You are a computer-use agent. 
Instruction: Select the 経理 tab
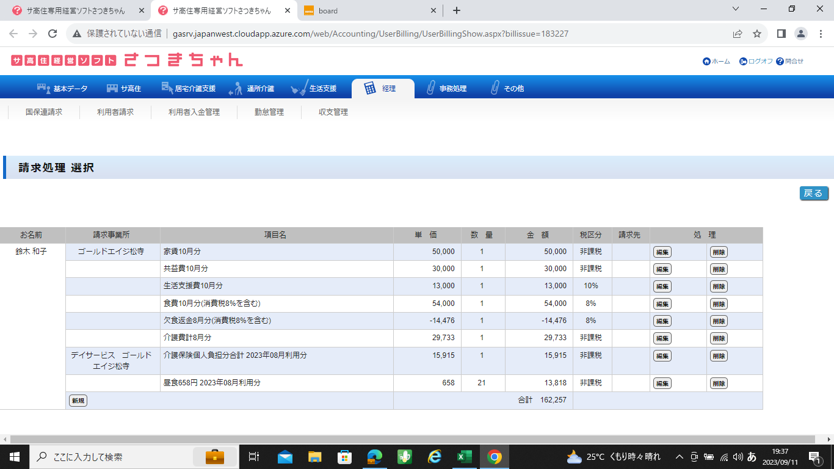click(x=382, y=89)
